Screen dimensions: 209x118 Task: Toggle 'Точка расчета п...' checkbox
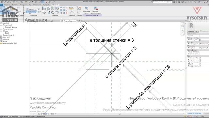pyautogui.click(x=200, y=66)
